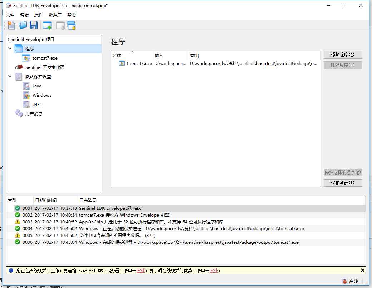Open the 数据库 menu

point(55,15)
